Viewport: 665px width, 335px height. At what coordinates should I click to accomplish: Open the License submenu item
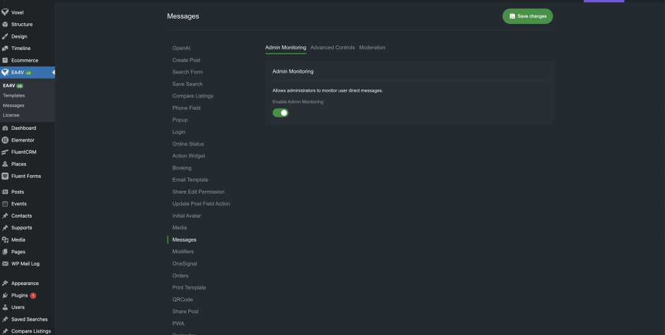click(11, 115)
